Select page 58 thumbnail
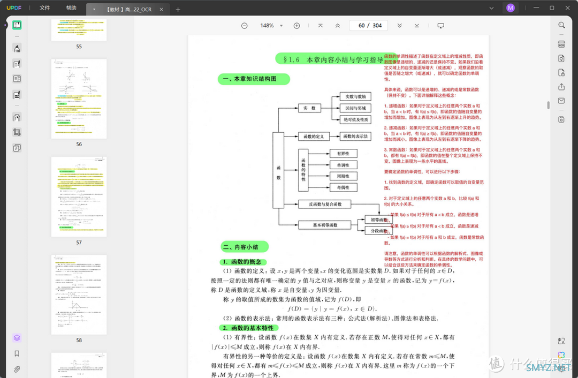 tap(79, 294)
